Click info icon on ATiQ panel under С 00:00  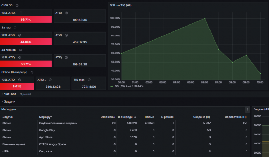coord(67,13)
